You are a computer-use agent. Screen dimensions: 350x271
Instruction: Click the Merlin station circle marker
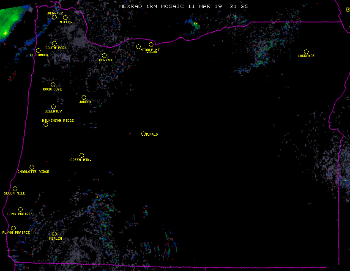click(54, 234)
